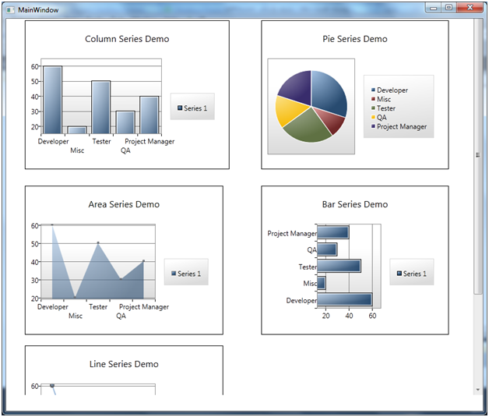Select the red Misc pie slice
This screenshot has height=417, width=489.
pyautogui.click(x=331, y=121)
